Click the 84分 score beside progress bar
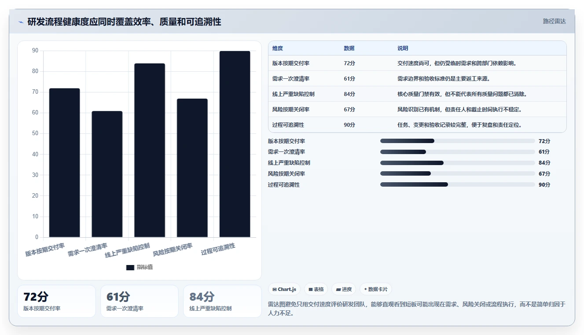 click(544, 163)
